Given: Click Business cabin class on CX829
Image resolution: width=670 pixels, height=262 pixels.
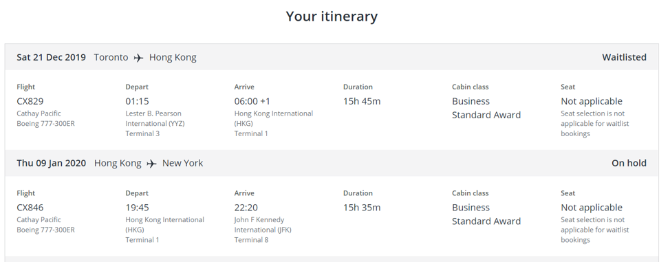Looking at the screenshot, I should point(471,101).
